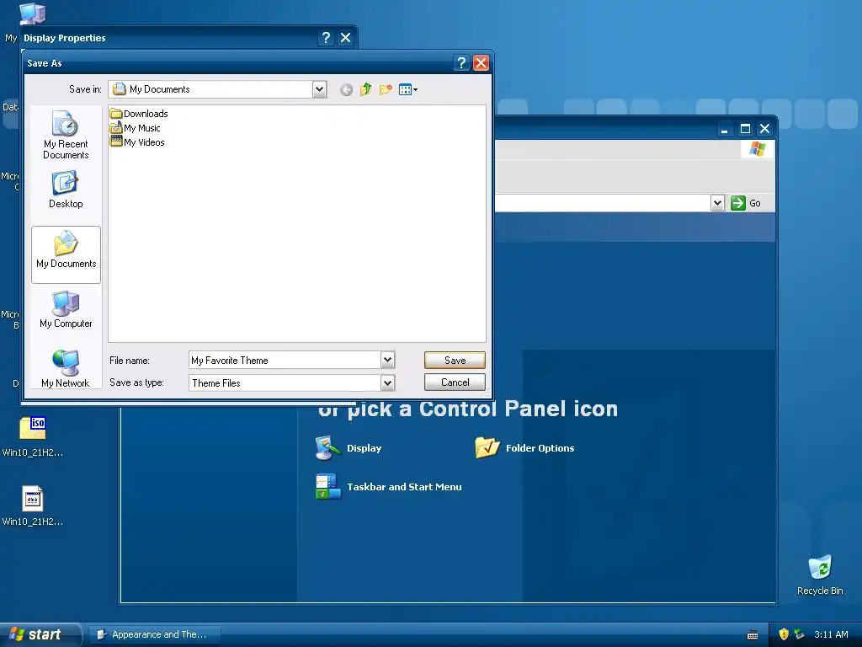Click the Up One Level folder icon
Viewport: 862px width, 647px height.
[365, 89]
